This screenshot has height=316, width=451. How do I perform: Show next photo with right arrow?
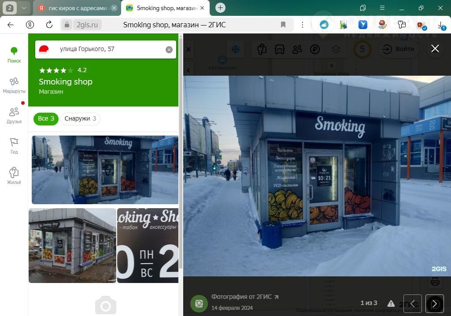pyautogui.click(x=434, y=304)
